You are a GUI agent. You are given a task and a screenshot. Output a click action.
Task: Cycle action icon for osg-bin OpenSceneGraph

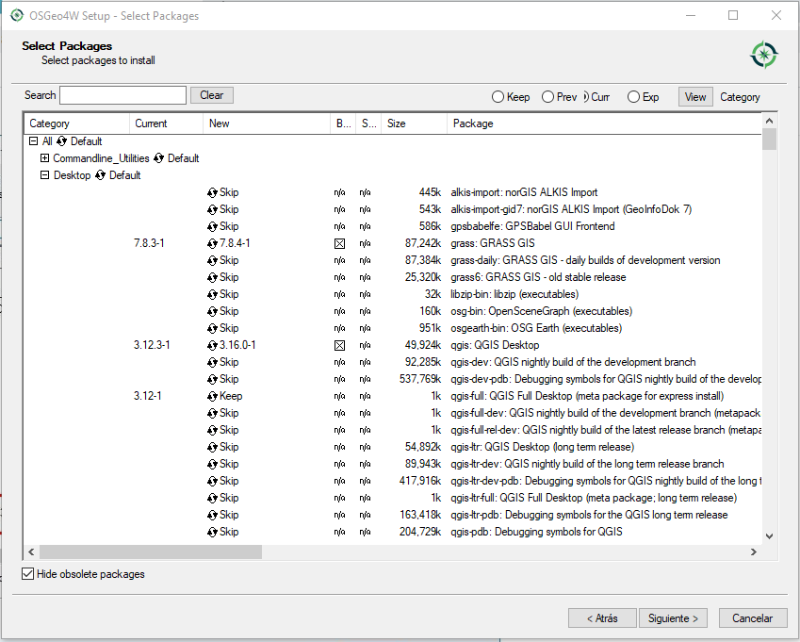point(212,311)
